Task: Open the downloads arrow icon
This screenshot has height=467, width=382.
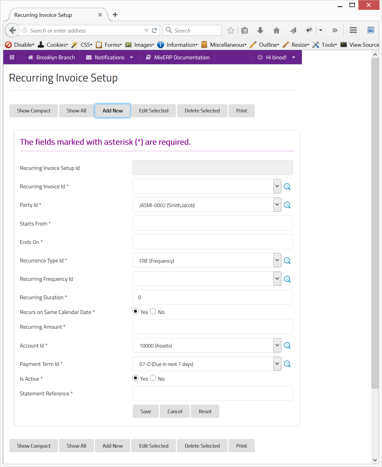Action: coord(260,30)
